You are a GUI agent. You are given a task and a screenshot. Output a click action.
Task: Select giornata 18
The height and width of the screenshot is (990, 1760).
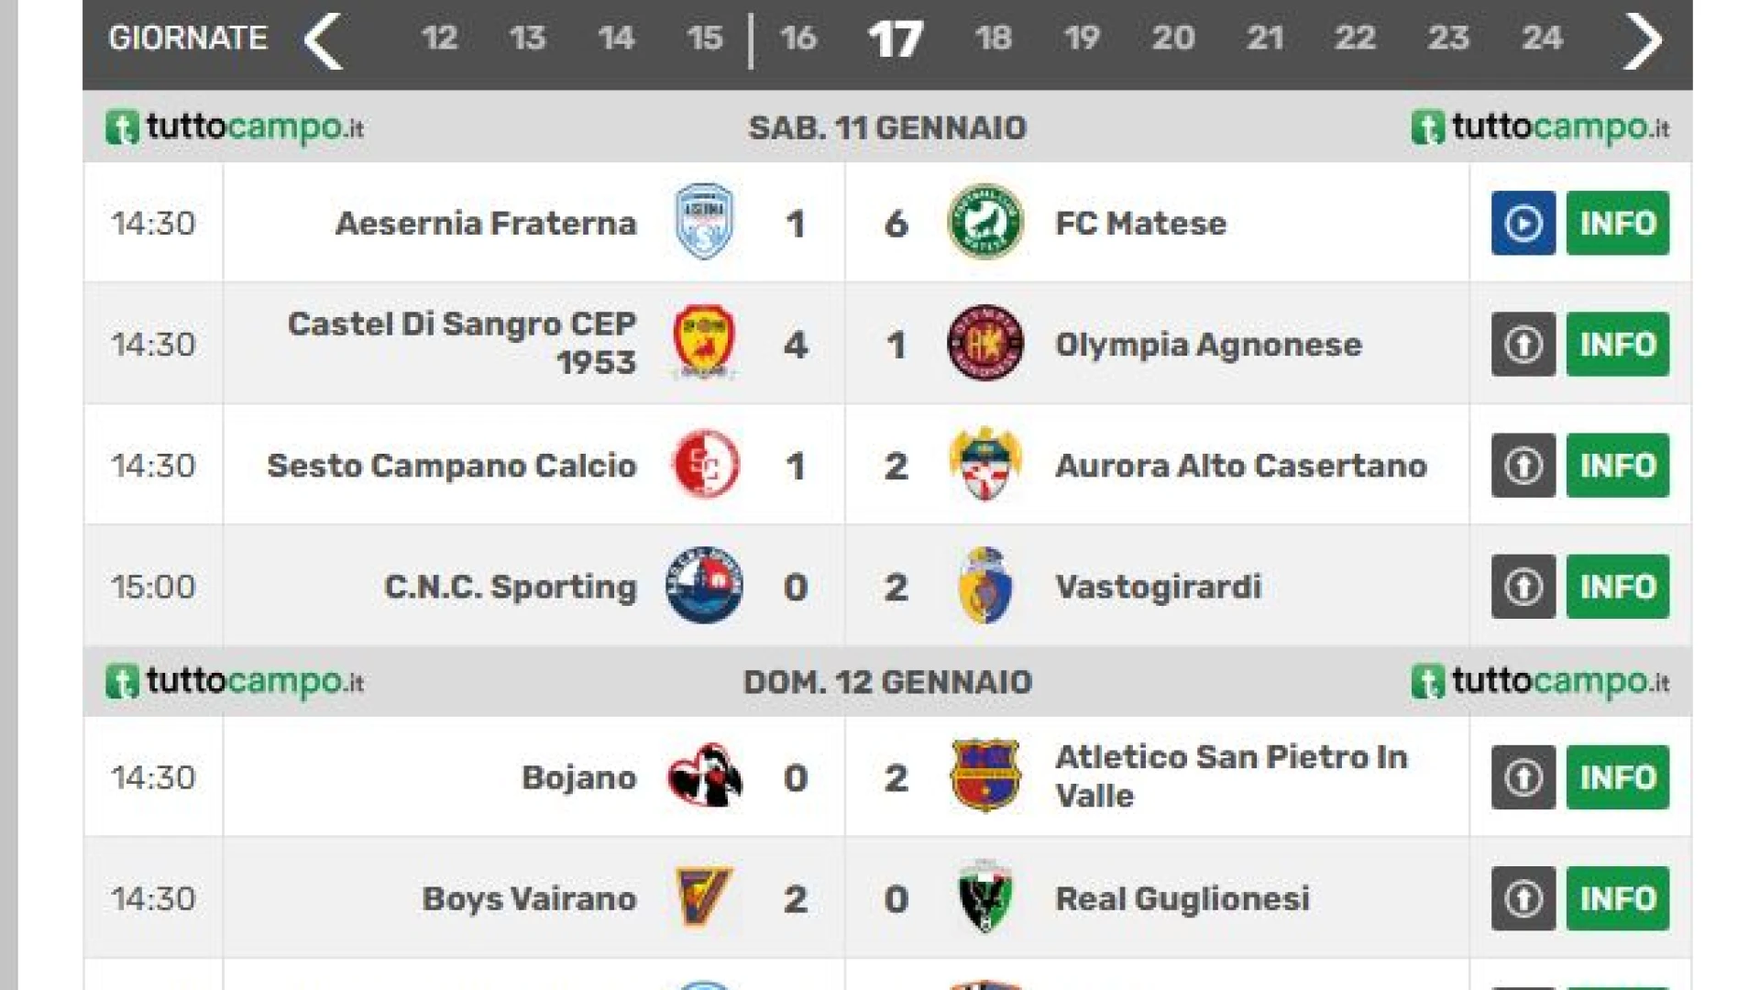point(993,38)
